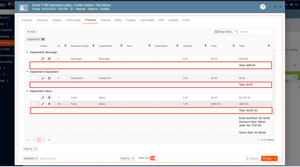This screenshot has height=167, width=300.
Task: Select page 1 in the pager
Action: point(39,140)
